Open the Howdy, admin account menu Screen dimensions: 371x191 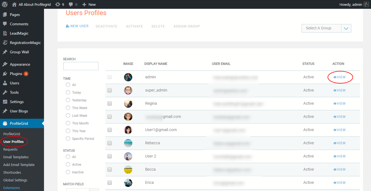pyautogui.click(x=351, y=4)
